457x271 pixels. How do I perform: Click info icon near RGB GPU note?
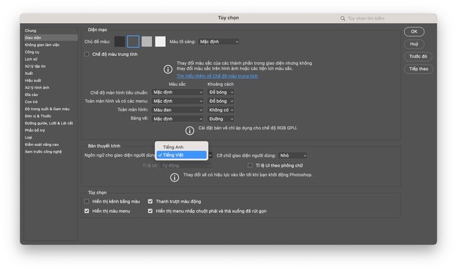click(190, 130)
